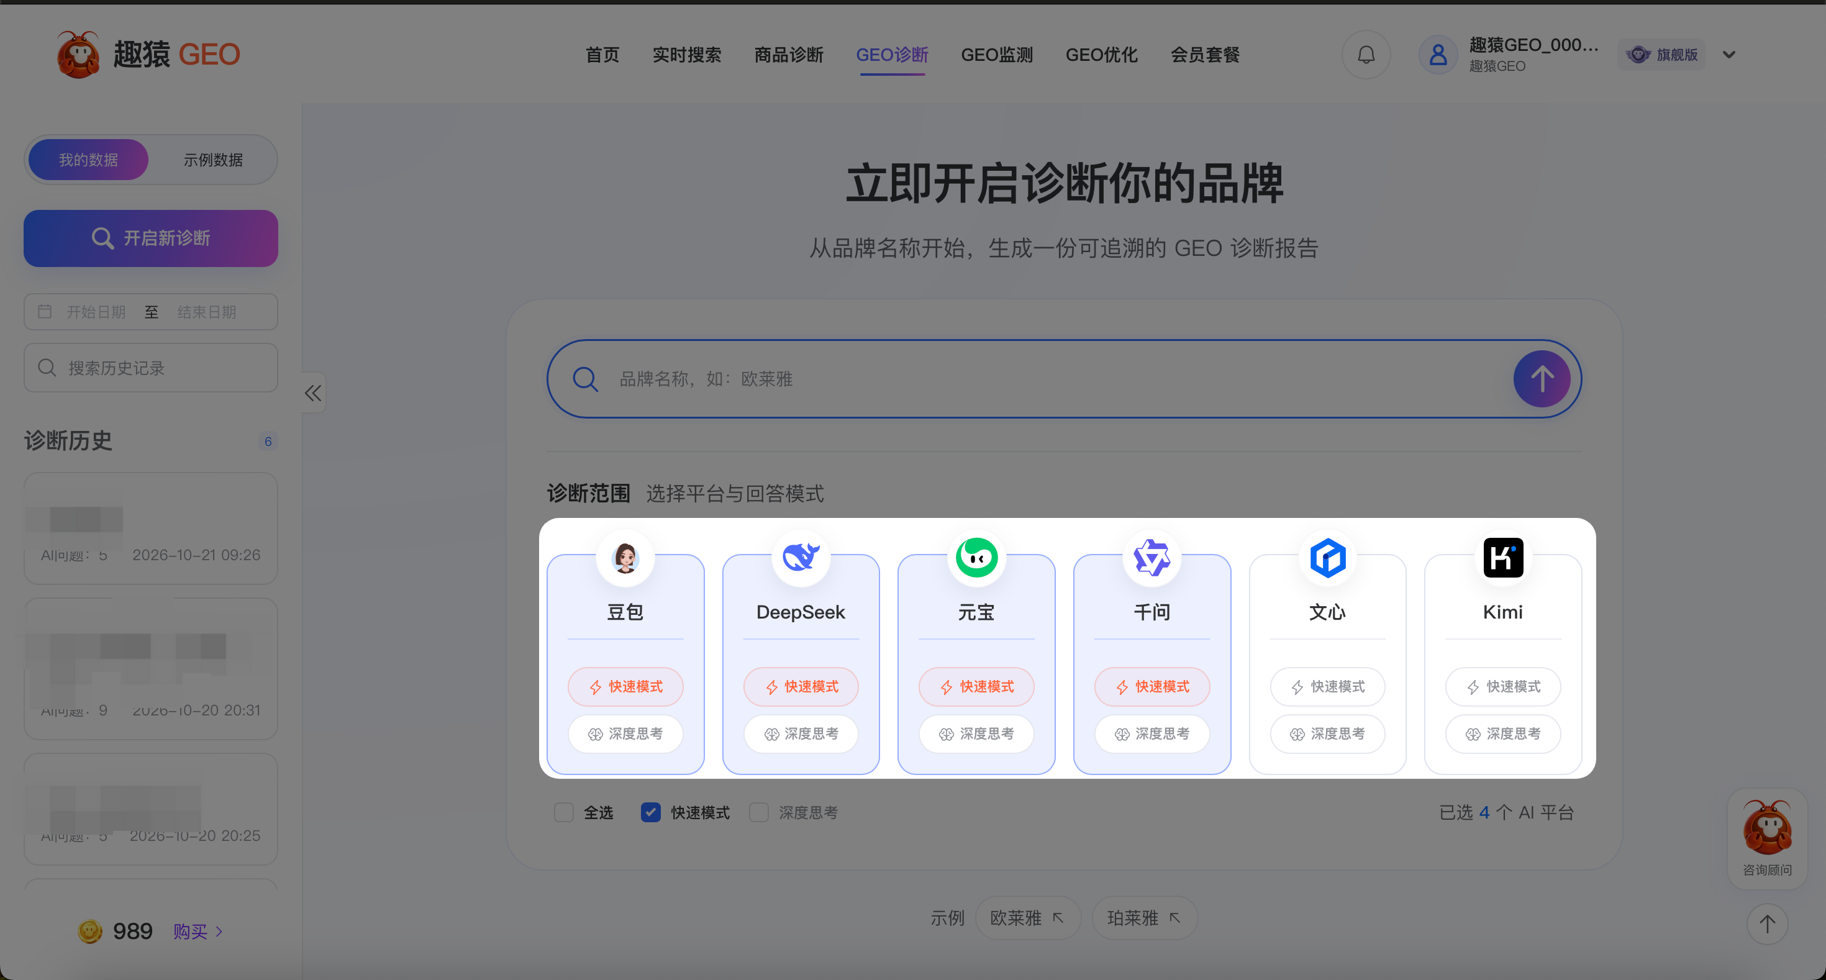
Task: Click the calendar icon in date range
Action: pyautogui.click(x=45, y=312)
